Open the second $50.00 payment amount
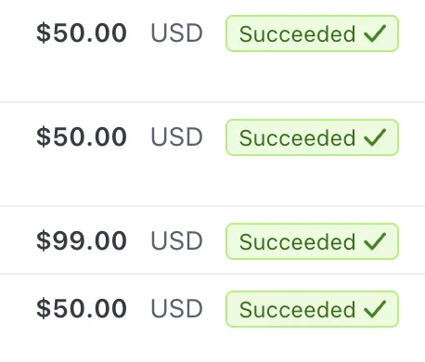The height and width of the screenshot is (362, 425). [x=82, y=136]
